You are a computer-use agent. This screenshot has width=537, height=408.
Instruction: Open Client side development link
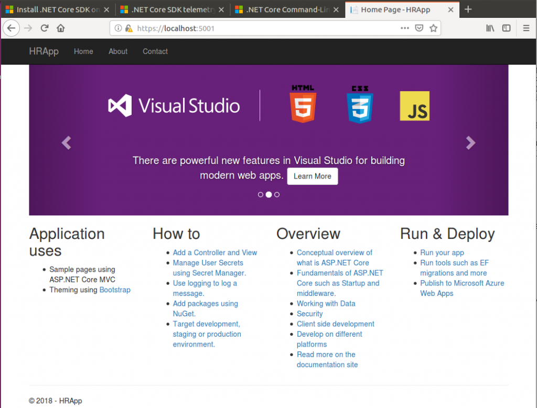point(335,324)
